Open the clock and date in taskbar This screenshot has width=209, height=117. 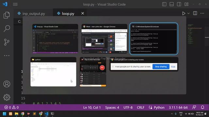[200, 114]
